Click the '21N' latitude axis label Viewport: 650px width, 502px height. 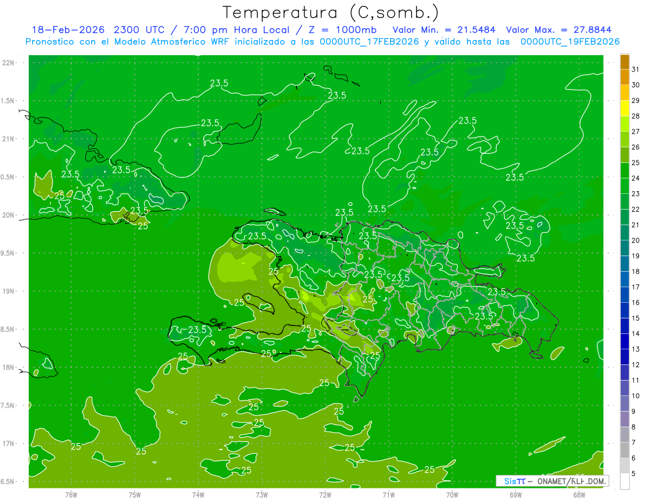(8, 139)
